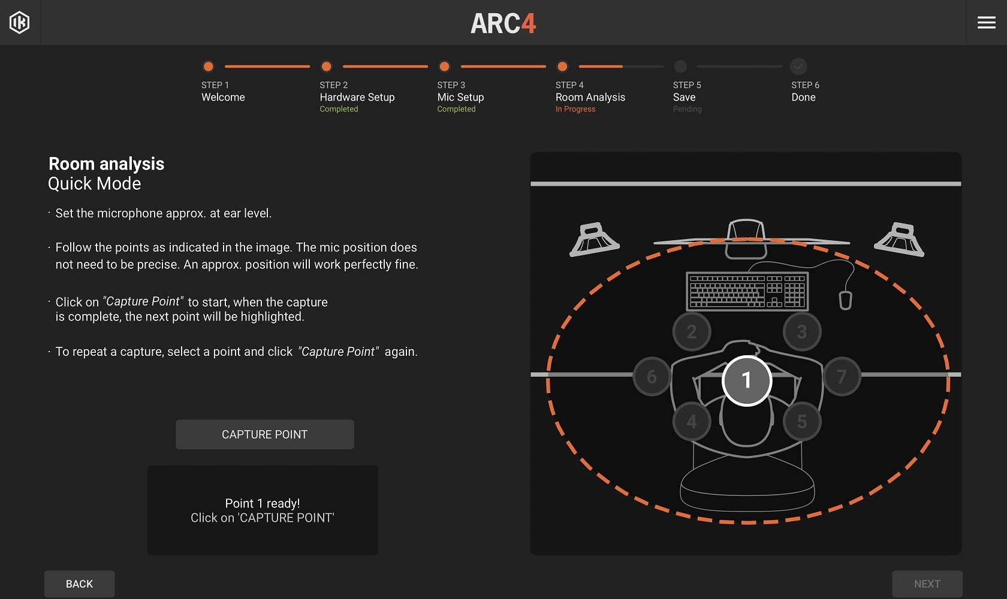Click the keyboard illustration in diagram
This screenshot has height=599, width=1007.
747,291
